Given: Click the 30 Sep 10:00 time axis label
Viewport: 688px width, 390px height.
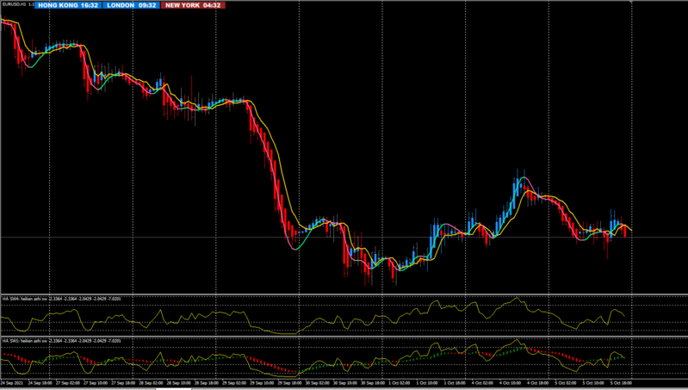Looking at the screenshot, I should [x=344, y=383].
